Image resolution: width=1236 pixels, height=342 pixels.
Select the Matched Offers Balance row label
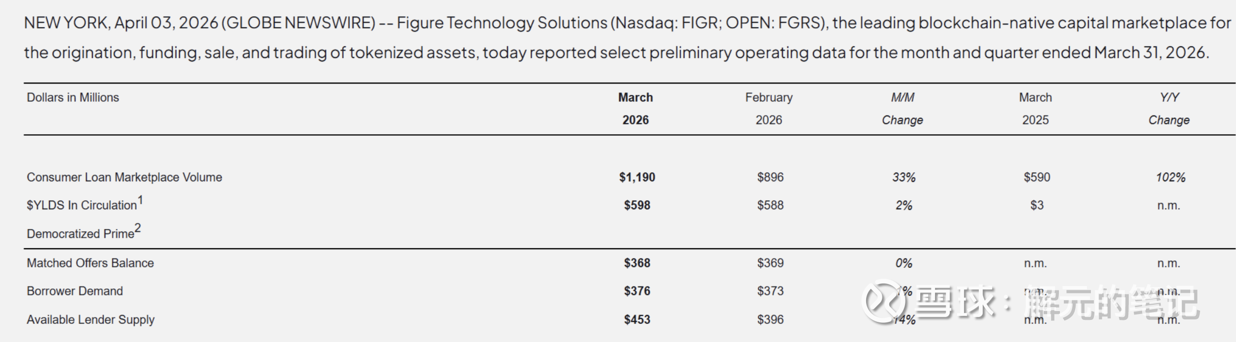90,263
